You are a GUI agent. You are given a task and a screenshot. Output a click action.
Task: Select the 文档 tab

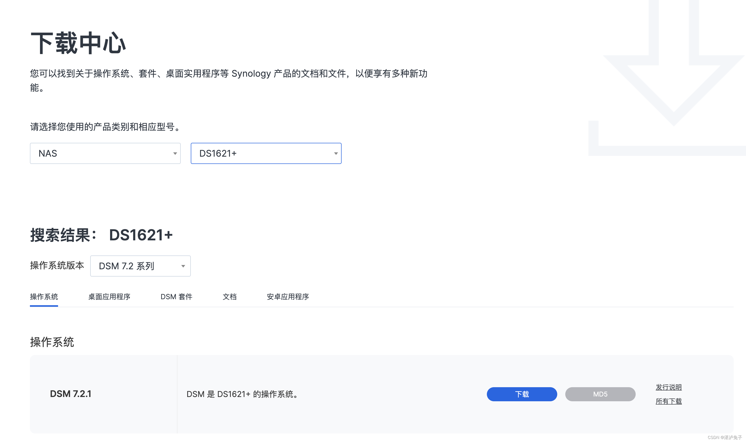point(229,297)
